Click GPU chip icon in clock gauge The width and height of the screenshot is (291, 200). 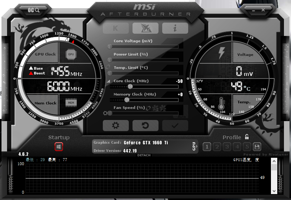click(x=71, y=54)
